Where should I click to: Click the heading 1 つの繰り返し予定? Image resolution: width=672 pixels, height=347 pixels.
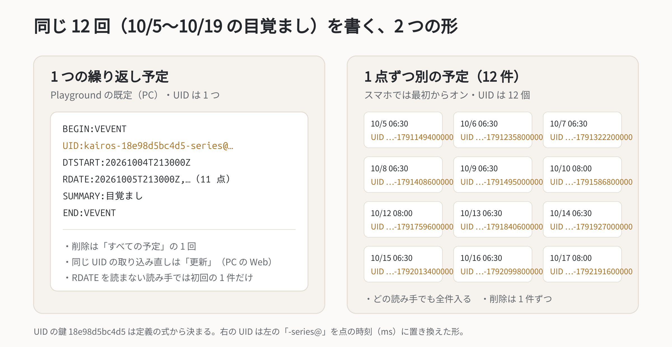coord(110,77)
